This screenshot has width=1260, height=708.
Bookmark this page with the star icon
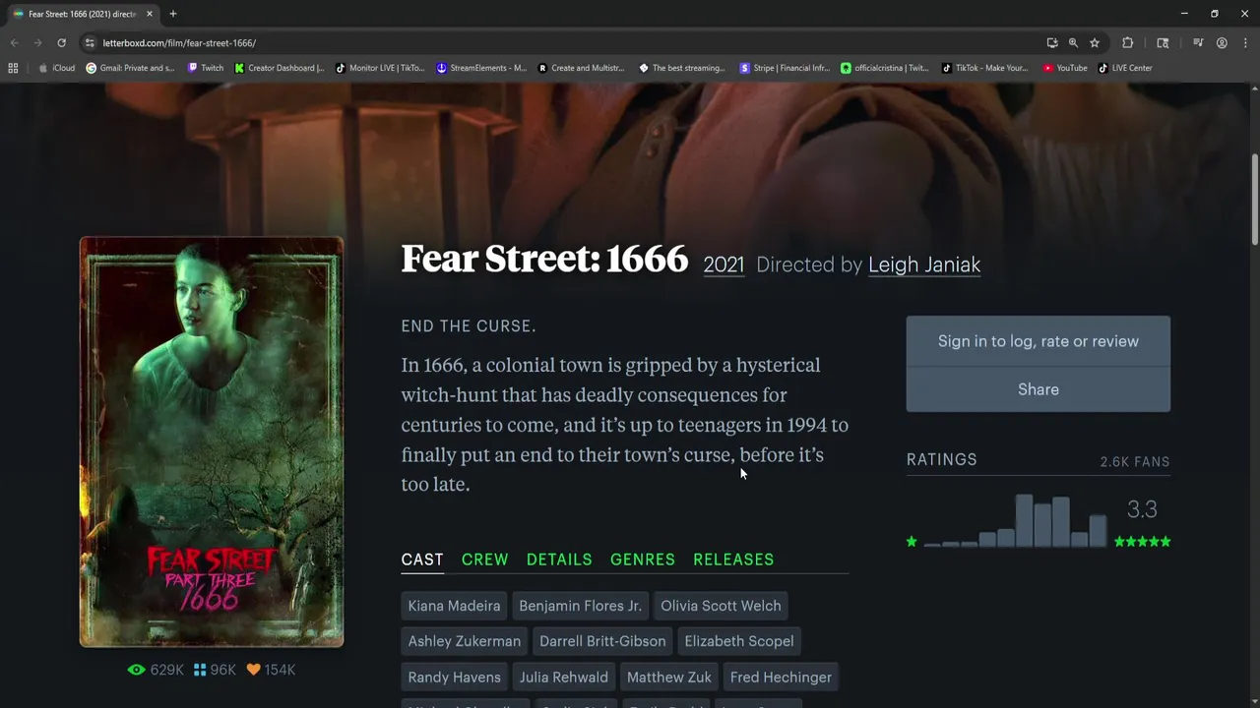(x=1094, y=43)
